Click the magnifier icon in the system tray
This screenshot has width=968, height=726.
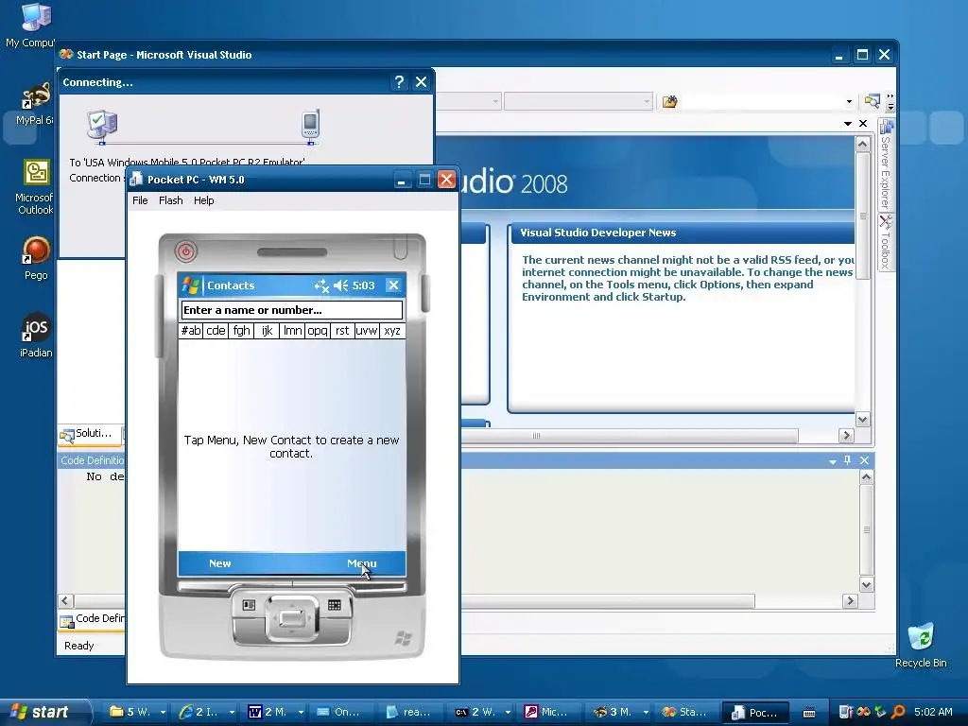point(898,712)
